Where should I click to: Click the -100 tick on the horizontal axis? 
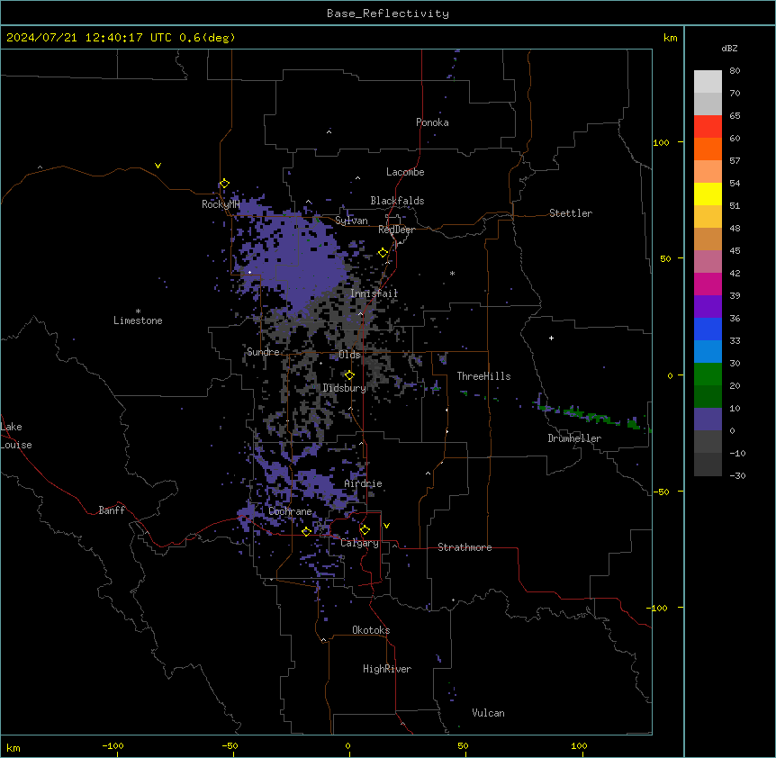[x=113, y=745]
